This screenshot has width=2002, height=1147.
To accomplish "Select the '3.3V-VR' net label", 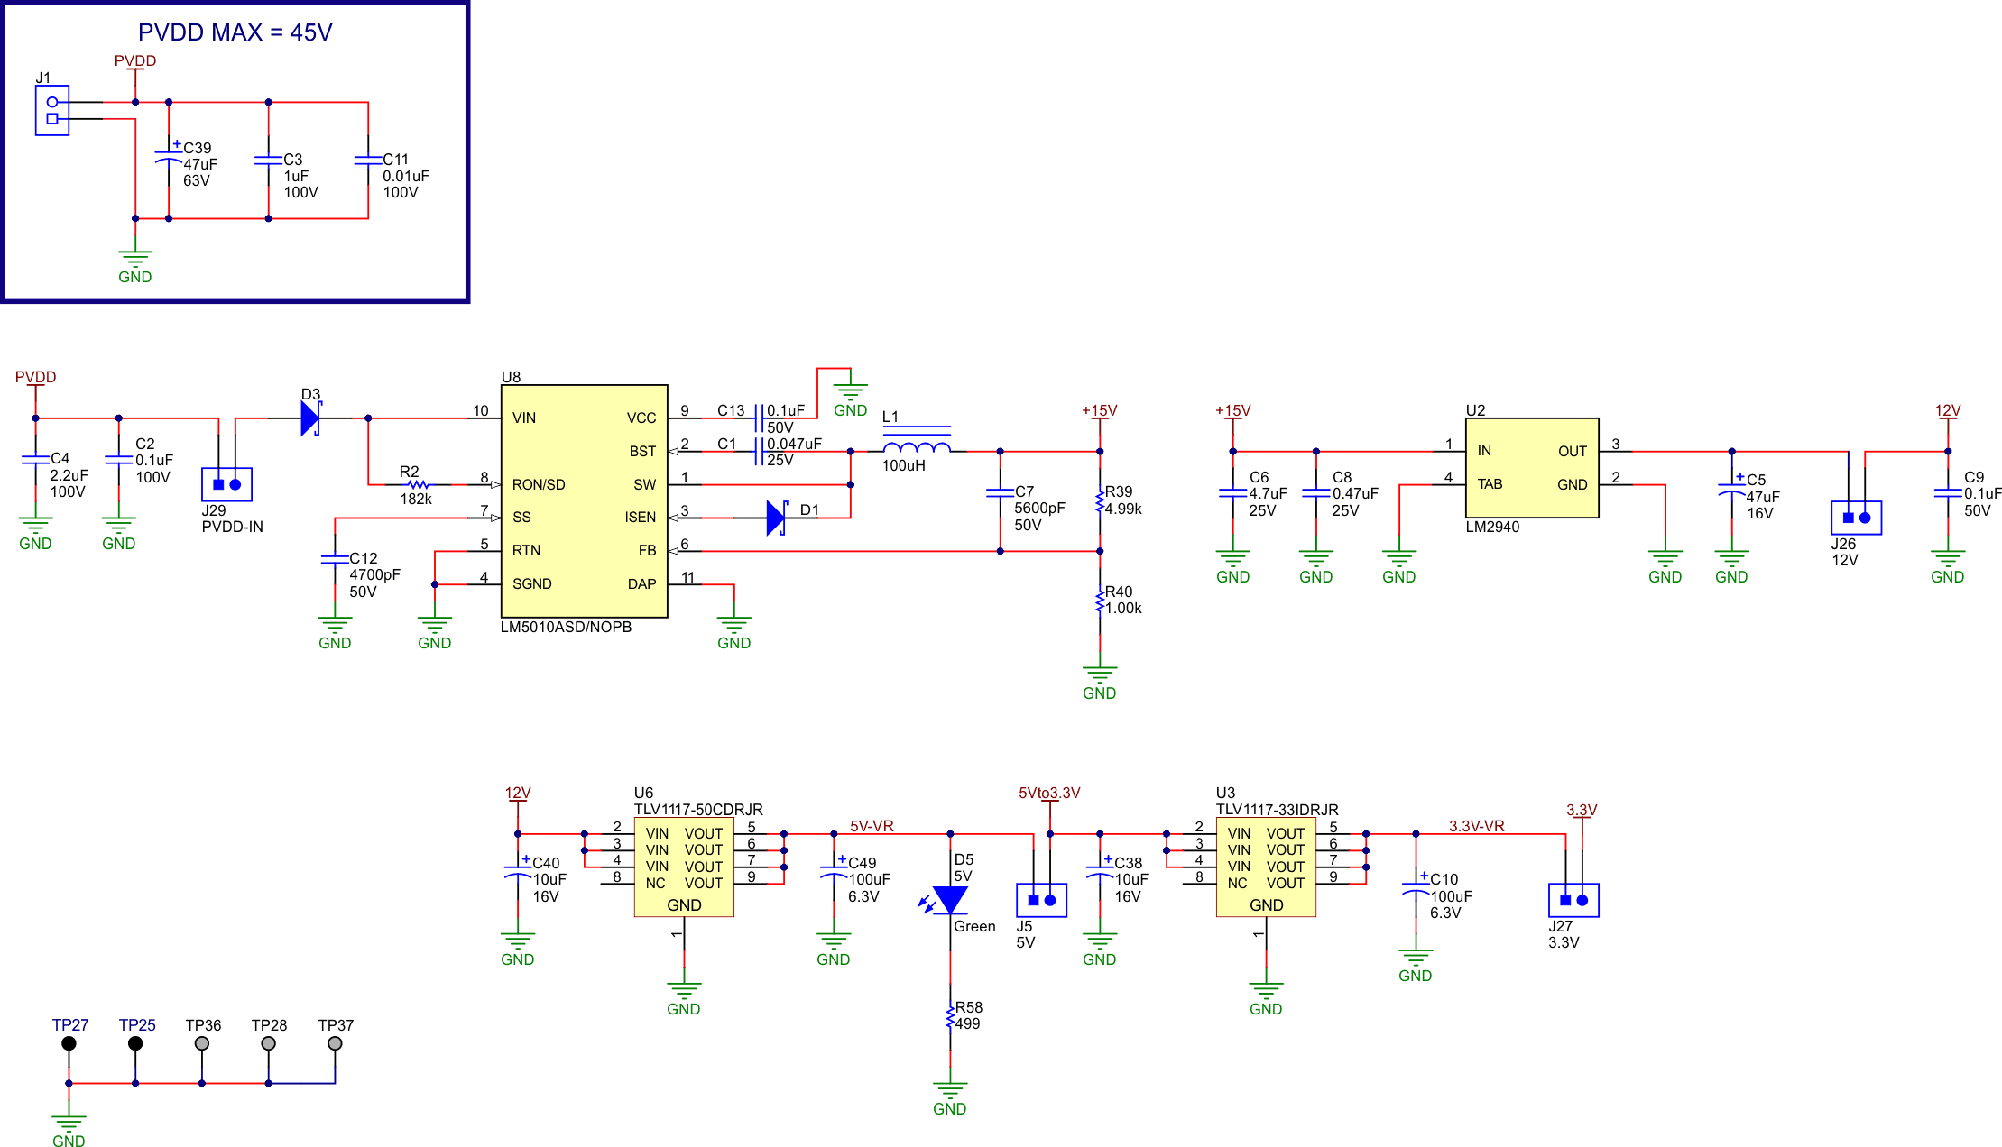I will (x=1477, y=826).
